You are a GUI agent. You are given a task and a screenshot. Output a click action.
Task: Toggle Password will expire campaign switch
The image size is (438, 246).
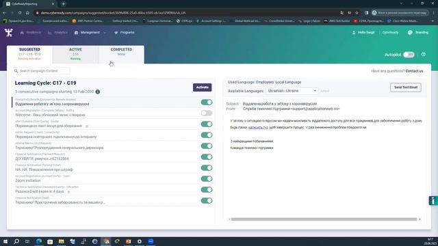[207, 190]
